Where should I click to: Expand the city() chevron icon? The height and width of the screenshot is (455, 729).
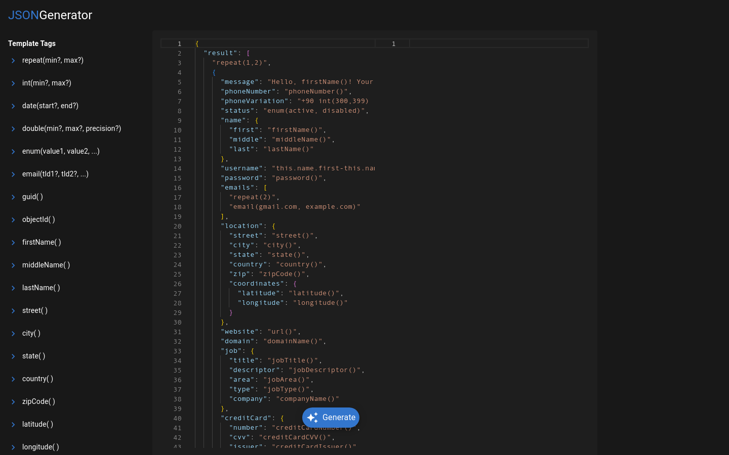point(13,334)
